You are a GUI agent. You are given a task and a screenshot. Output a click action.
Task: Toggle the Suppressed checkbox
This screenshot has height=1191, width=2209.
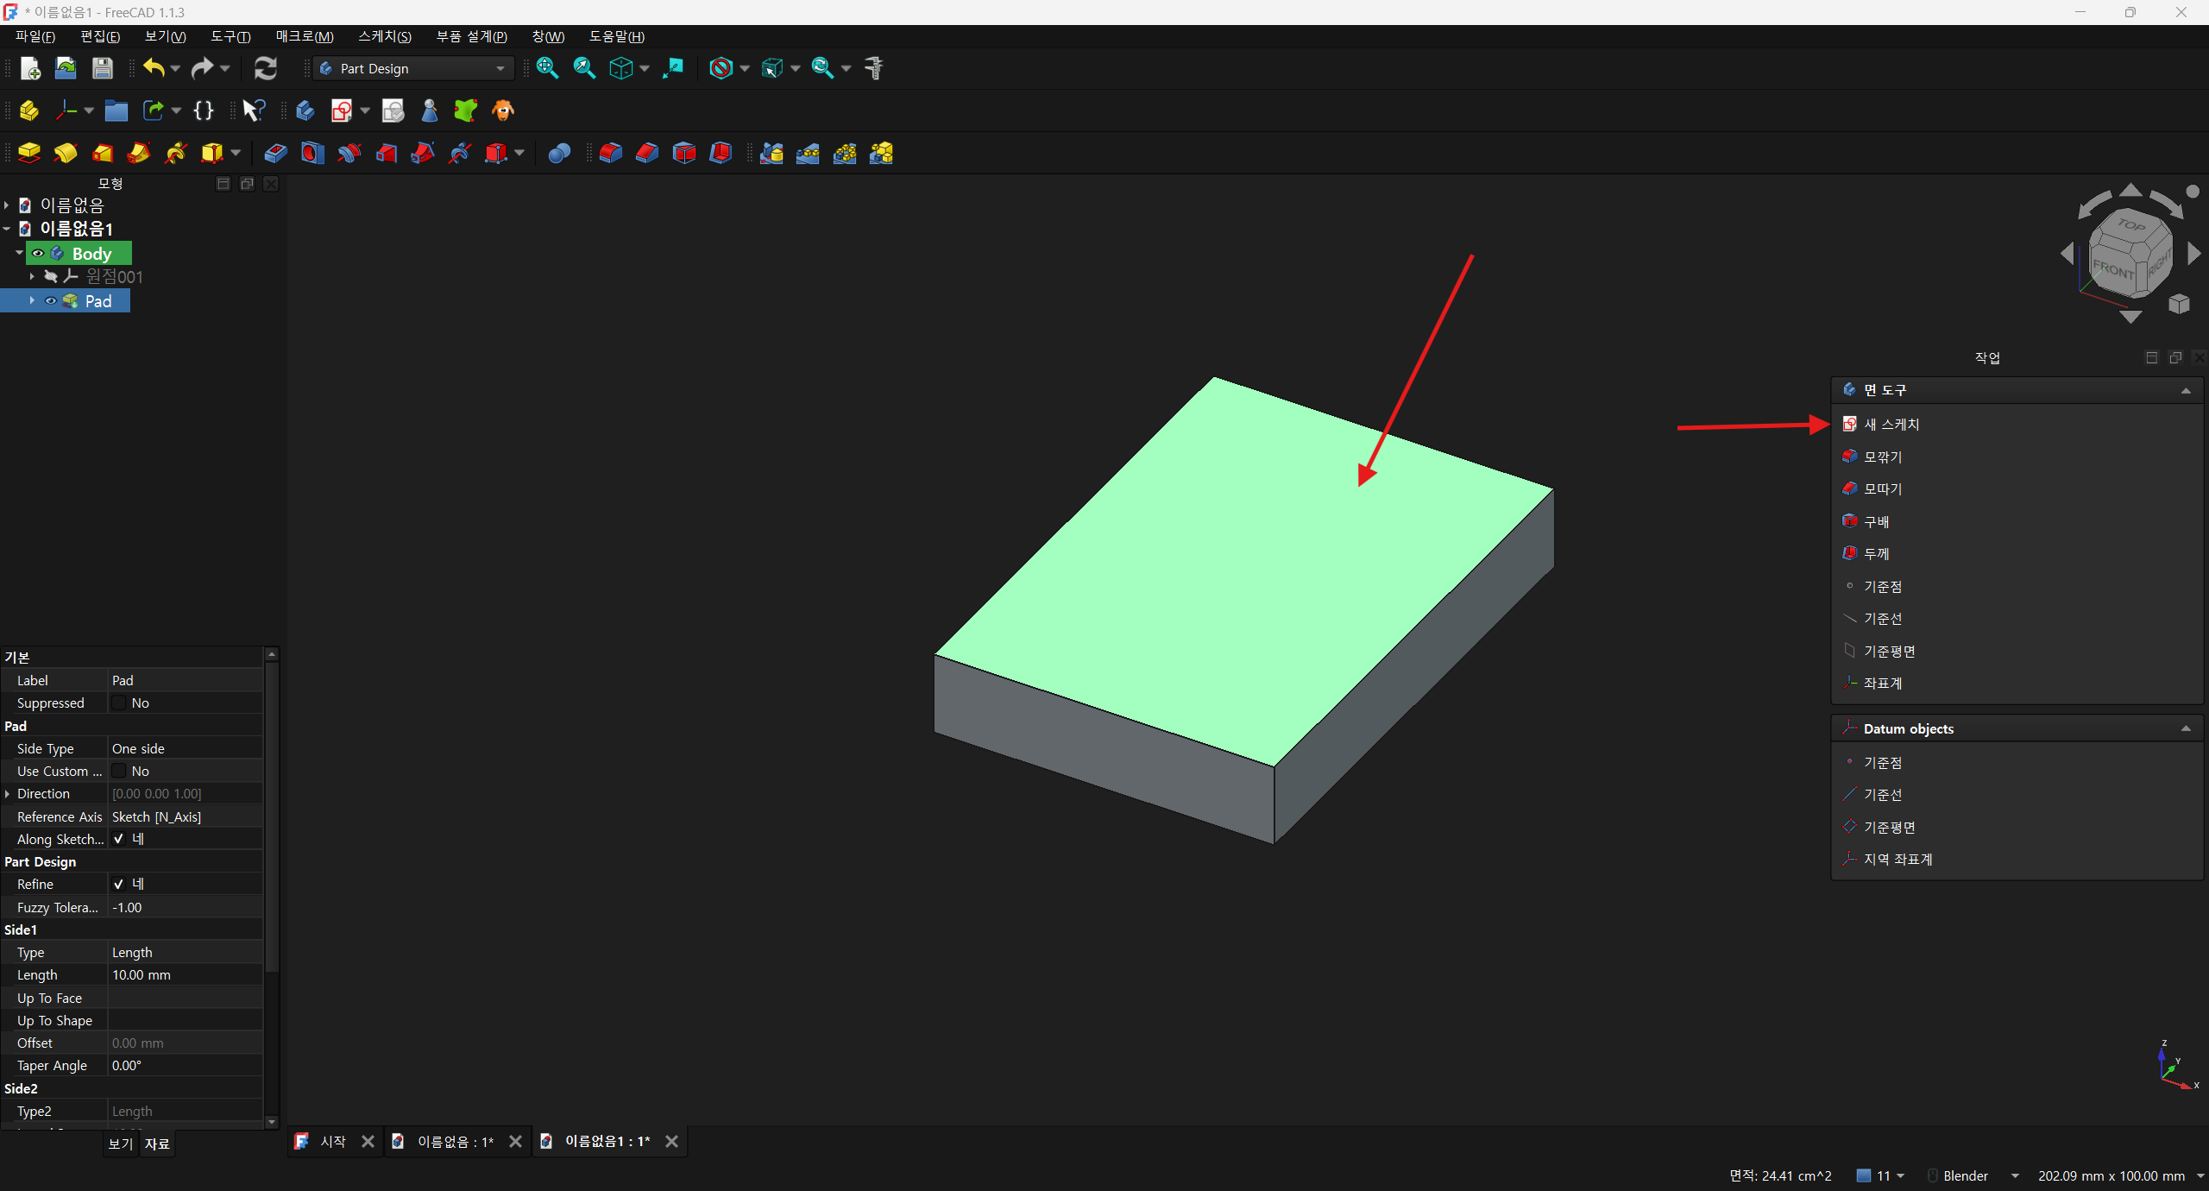(x=119, y=703)
